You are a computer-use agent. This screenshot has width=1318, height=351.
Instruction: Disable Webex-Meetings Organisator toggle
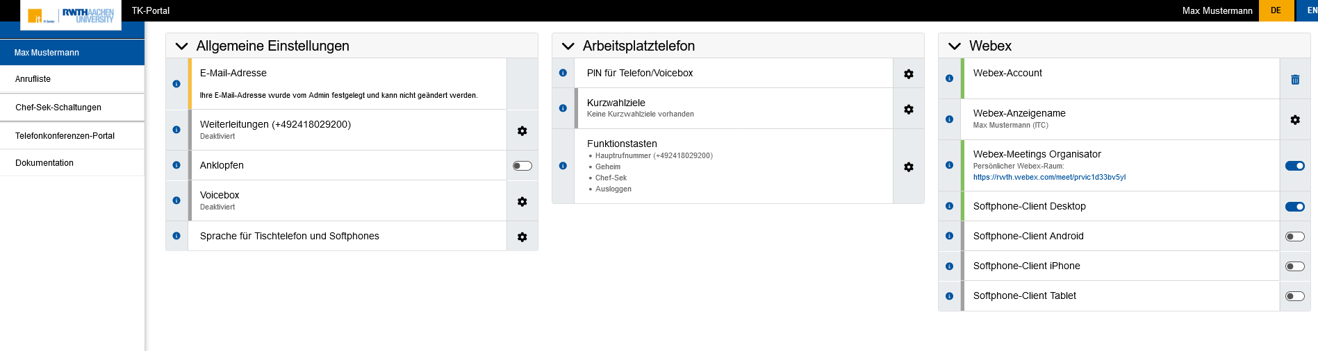coord(1294,166)
